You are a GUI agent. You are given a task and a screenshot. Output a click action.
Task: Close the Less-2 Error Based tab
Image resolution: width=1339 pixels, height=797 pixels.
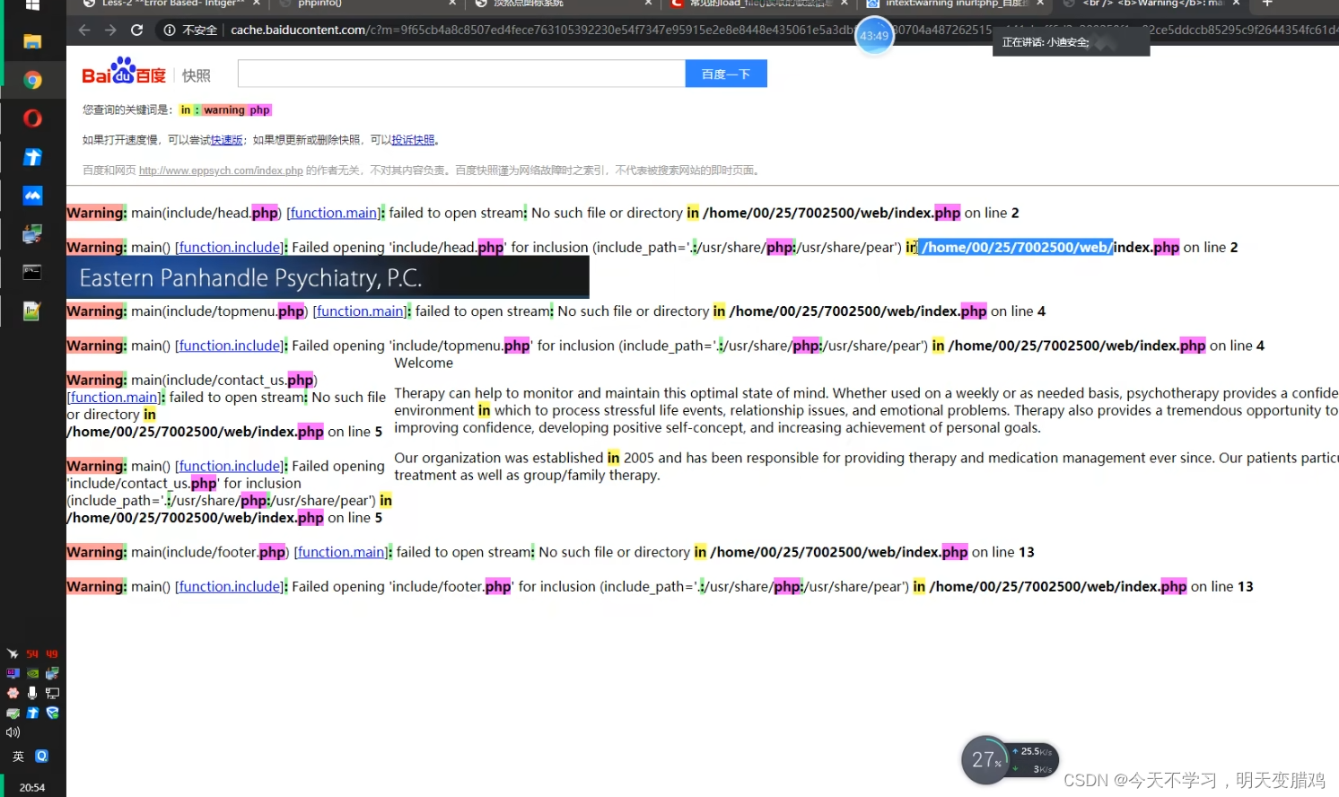click(x=257, y=4)
